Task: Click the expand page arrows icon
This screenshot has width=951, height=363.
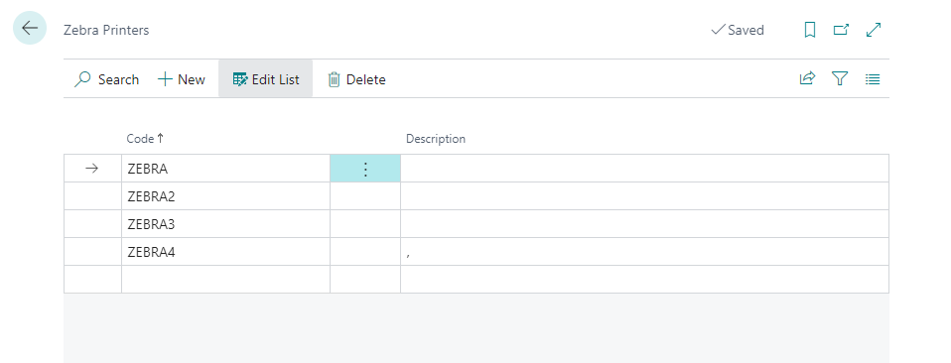Action: click(x=874, y=30)
